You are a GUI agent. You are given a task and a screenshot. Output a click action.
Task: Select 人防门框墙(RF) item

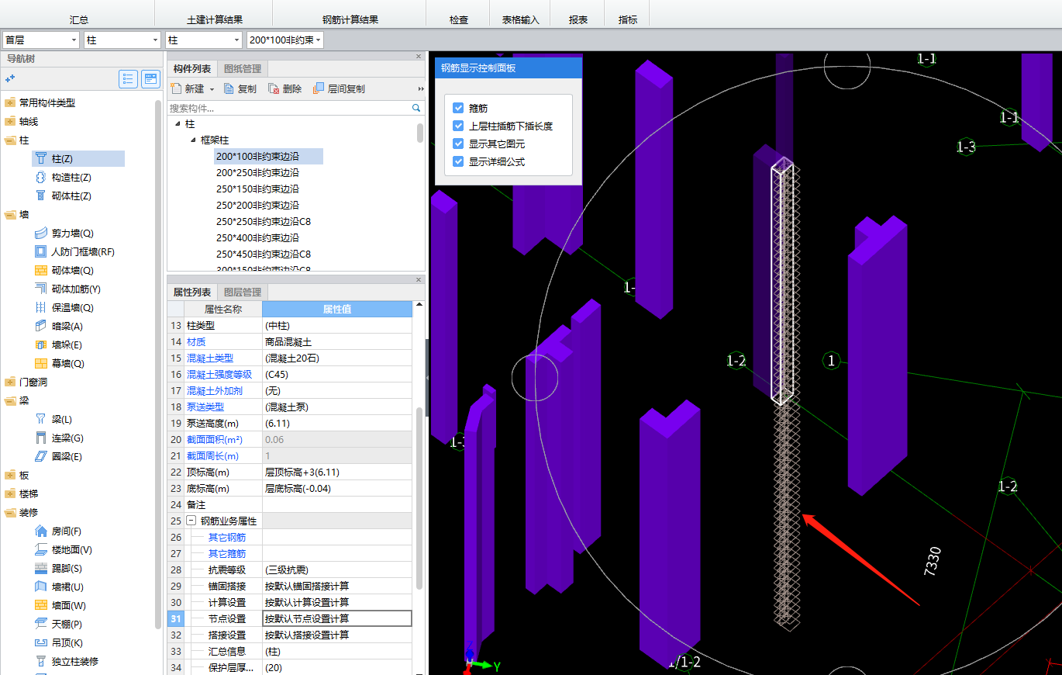coord(82,252)
